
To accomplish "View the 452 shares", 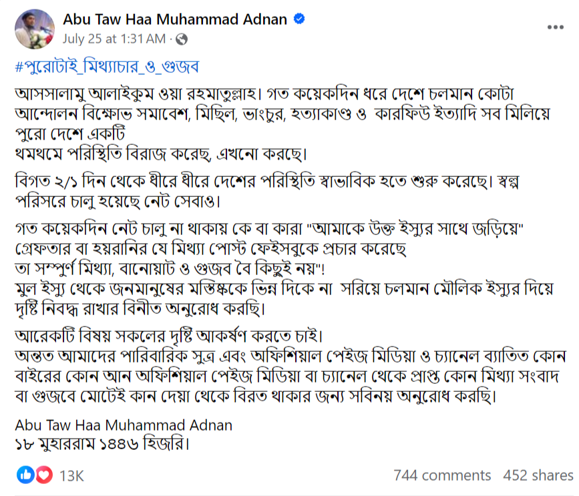I will (x=538, y=475).
